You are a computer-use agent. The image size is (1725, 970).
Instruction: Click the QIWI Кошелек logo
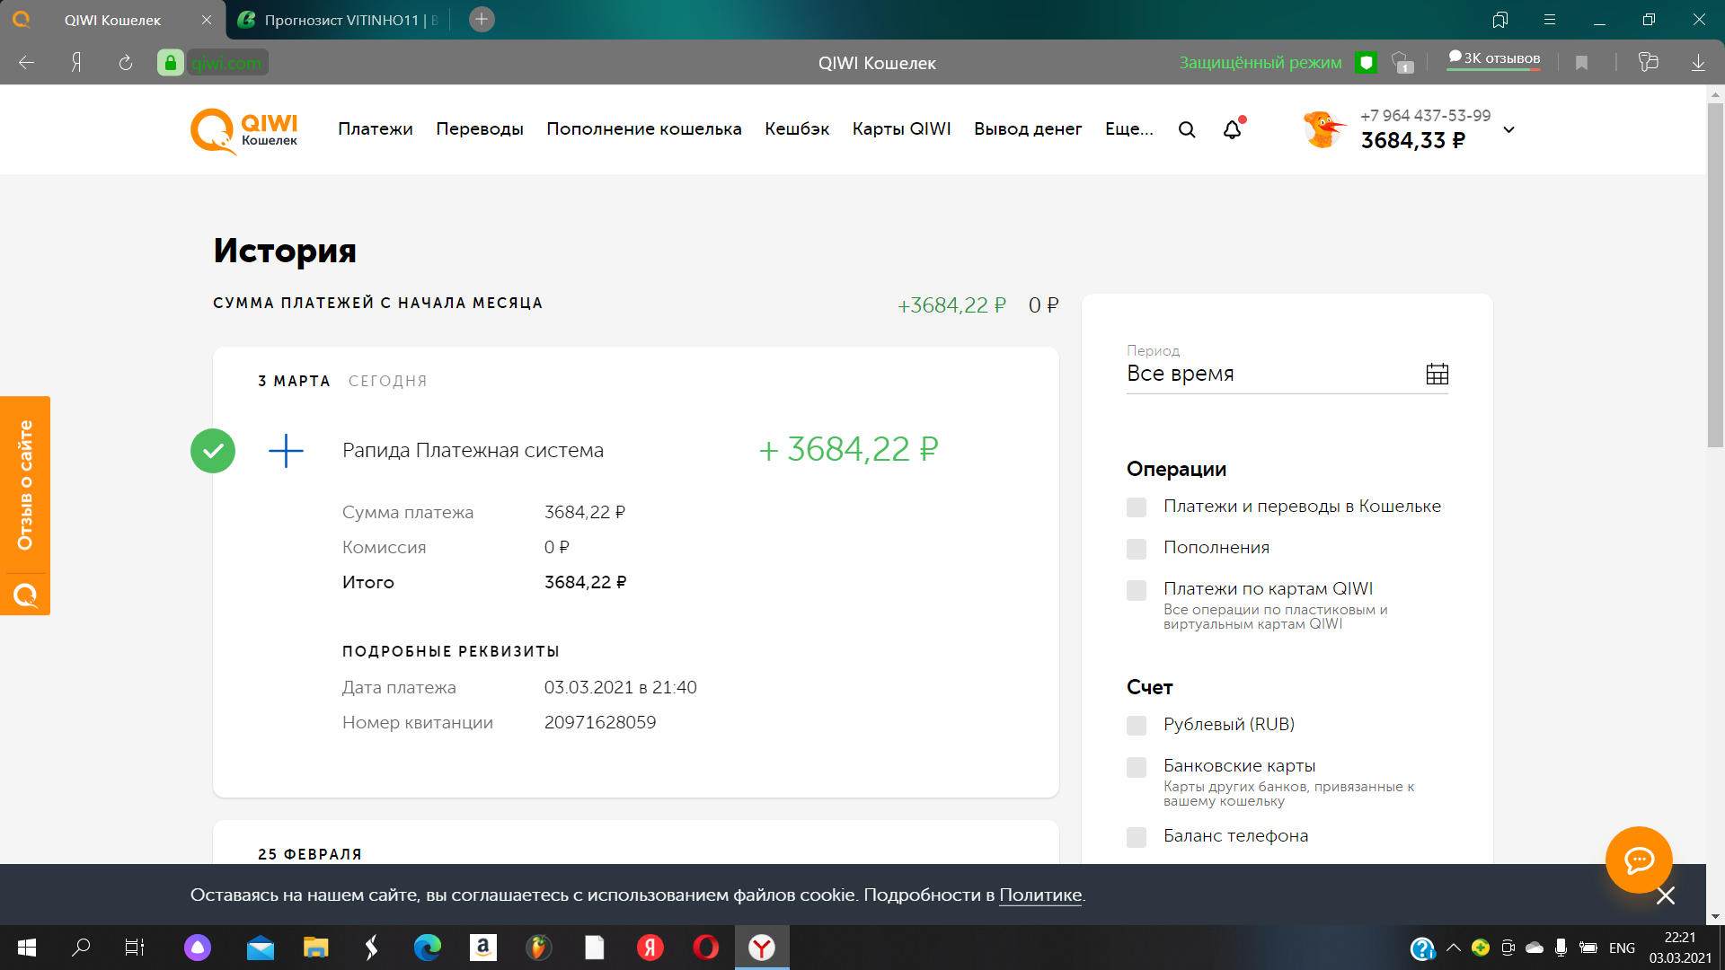[x=244, y=131]
